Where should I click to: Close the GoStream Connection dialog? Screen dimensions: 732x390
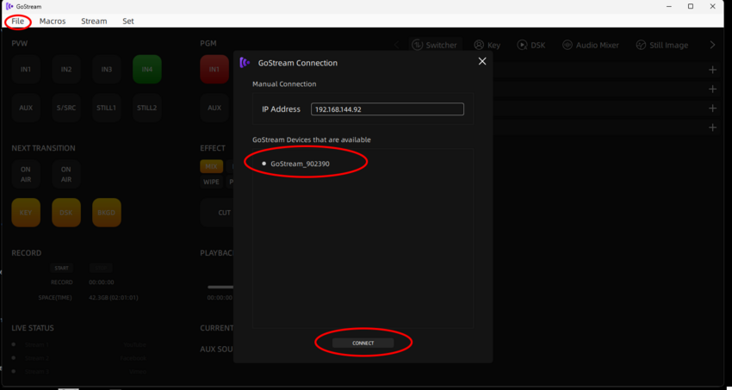(x=482, y=62)
